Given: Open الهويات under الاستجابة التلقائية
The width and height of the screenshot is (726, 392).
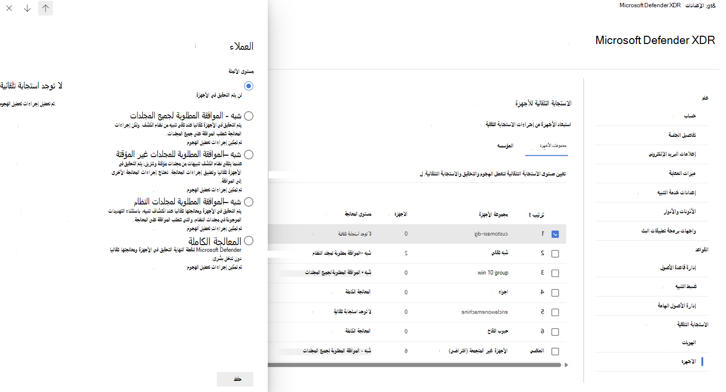Looking at the screenshot, I should click(x=688, y=343).
